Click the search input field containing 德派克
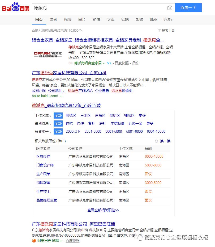This screenshot has height=247, width=215. tap(99, 8)
